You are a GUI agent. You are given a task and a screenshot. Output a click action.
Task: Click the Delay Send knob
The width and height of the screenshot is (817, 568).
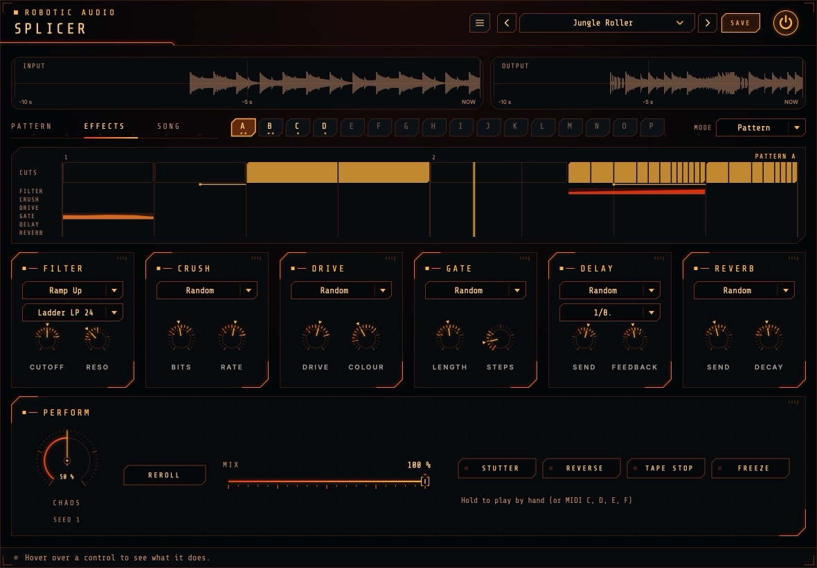coord(584,339)
